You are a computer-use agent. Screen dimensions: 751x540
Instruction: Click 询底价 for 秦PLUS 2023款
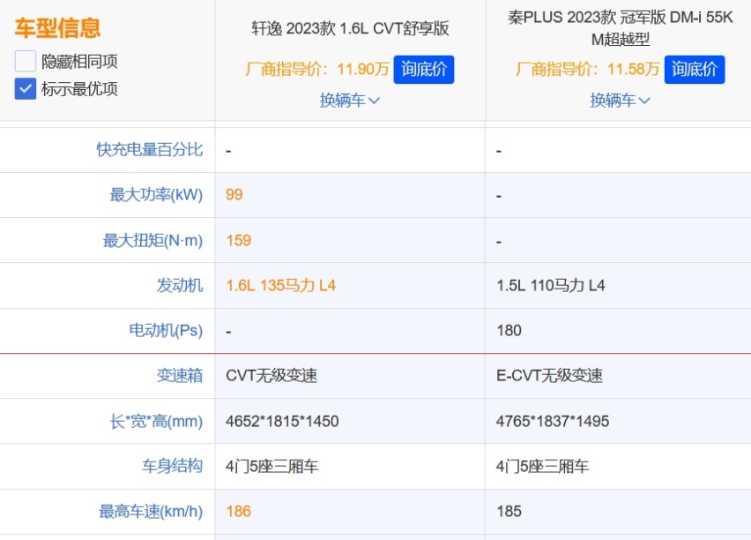[x=695, y=70]
